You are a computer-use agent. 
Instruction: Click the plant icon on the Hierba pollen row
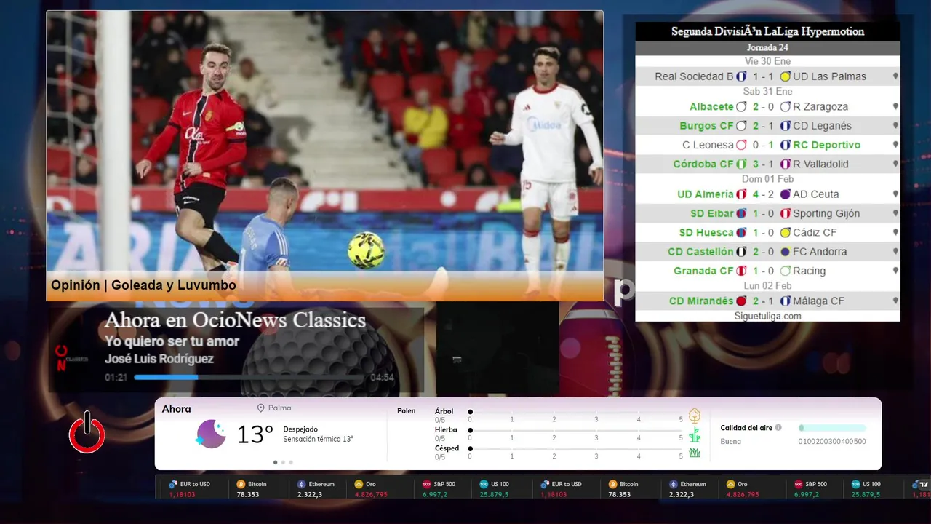pyautogui.click(x=695, y=434)
